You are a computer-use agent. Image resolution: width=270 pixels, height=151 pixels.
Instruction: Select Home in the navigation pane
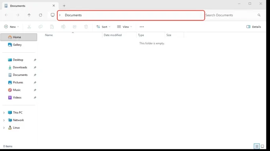(19, 37)
